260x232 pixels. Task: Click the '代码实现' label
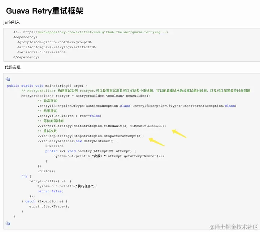12,67
